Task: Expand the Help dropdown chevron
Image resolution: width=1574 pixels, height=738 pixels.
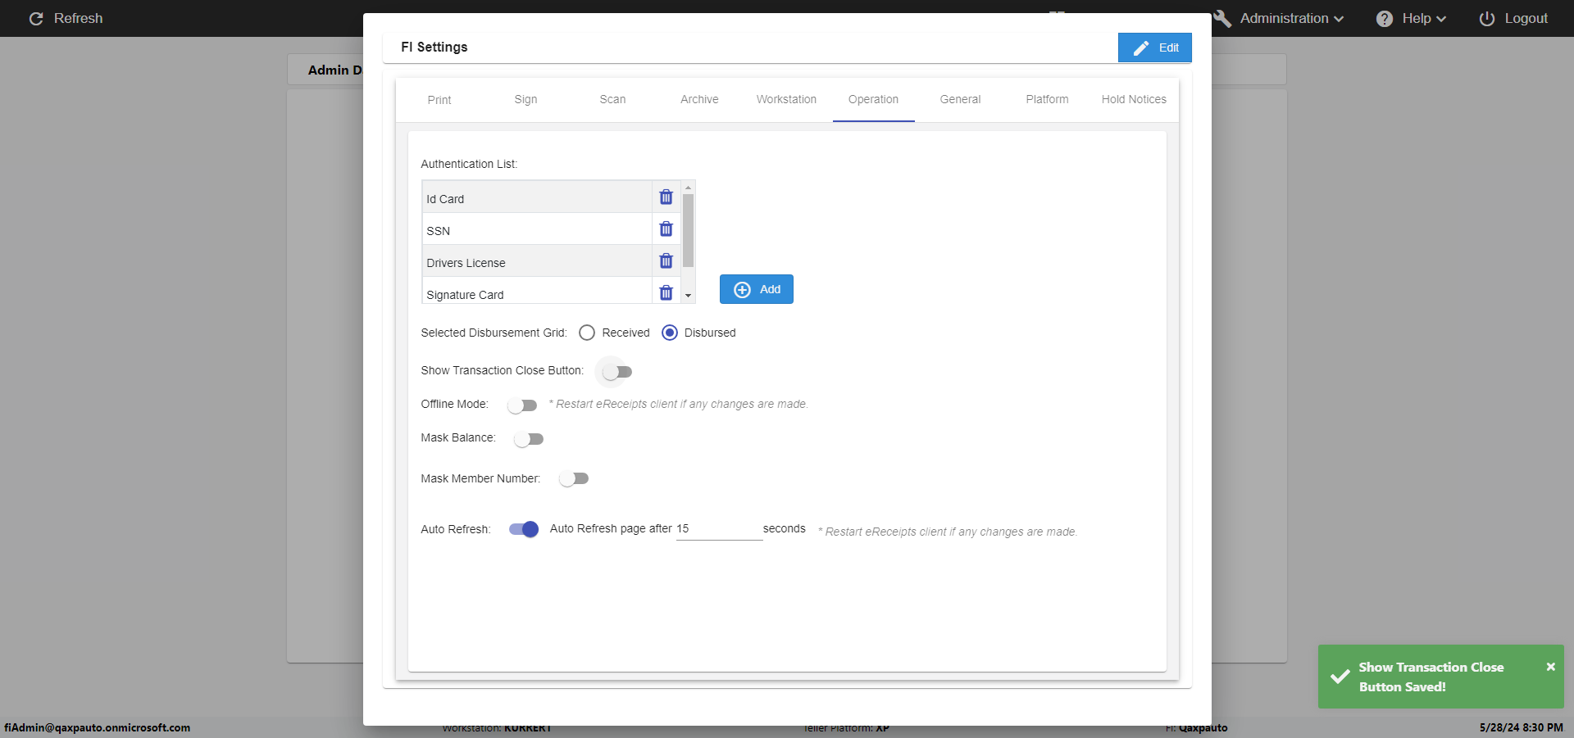Action: 1441,19
